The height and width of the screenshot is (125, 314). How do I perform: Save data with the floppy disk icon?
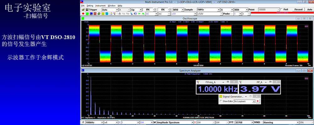[87, 10]
